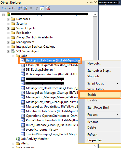Image resolution: width=121 pixels, height=148 pixels.
Task: Expand the Management folder
Action: tap(8, 42)
